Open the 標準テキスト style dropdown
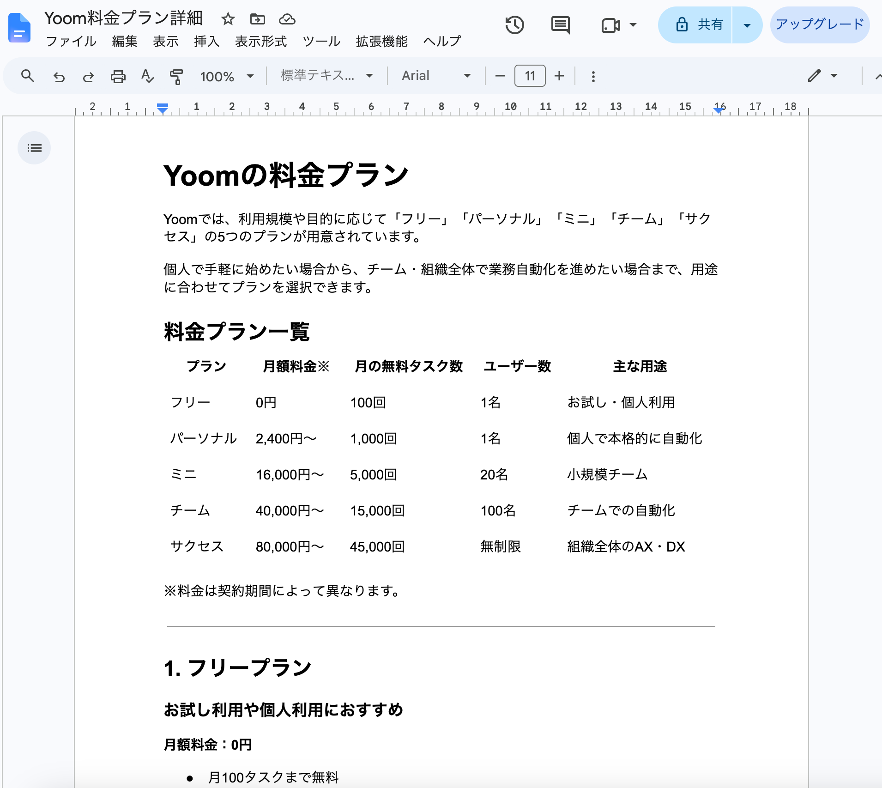 pos(327,76)
